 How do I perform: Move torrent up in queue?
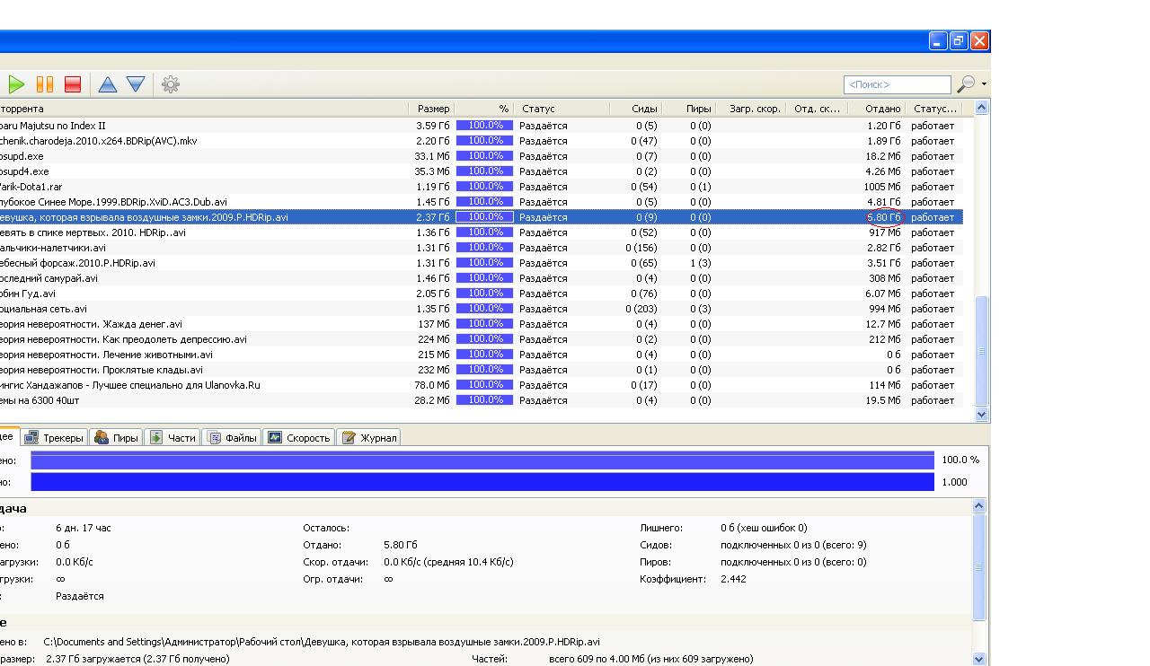107,84
